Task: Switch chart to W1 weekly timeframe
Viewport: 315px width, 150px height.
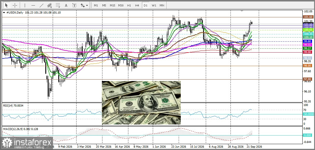Action: 154,5
